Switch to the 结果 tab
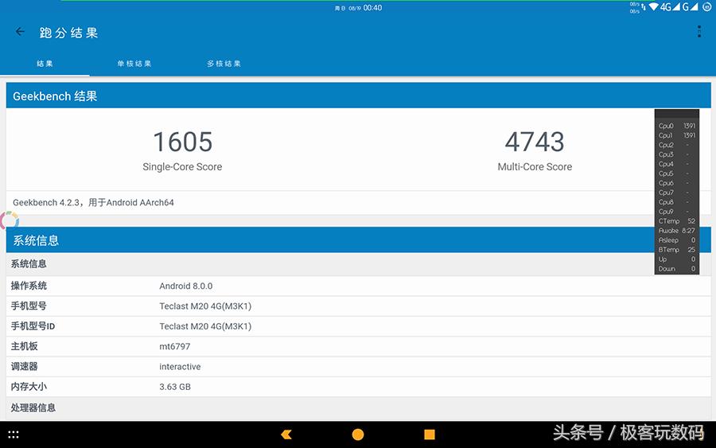Image resolution: width=716 pixels, height=448 pixels. coord(45,64)
